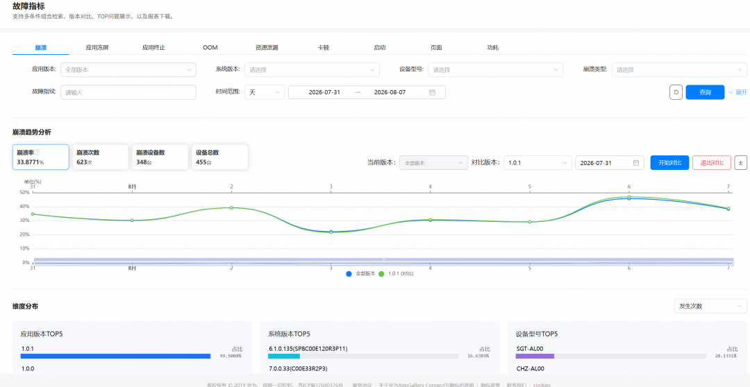
Task: Click the green data point on day 2
Action: pos(231,208)
